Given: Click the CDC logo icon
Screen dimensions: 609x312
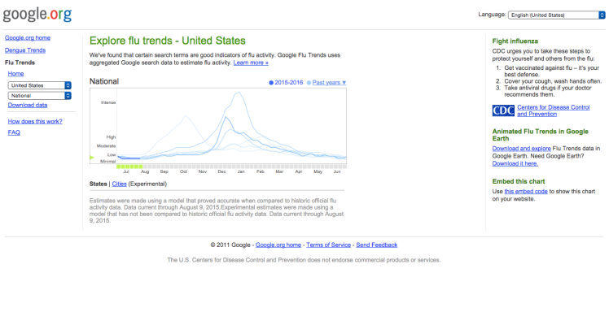Looking at the screenshot, I should click(503, 110).
